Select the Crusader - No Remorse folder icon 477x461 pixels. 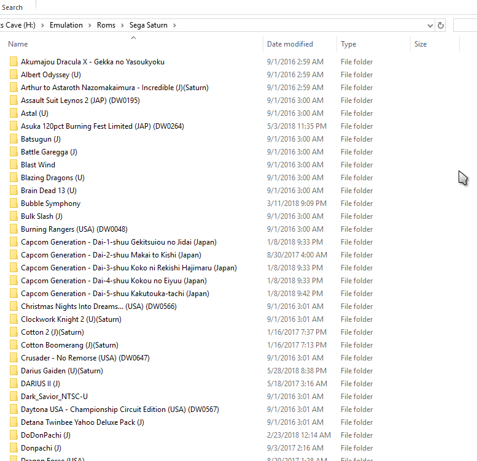tap(14, 358)
